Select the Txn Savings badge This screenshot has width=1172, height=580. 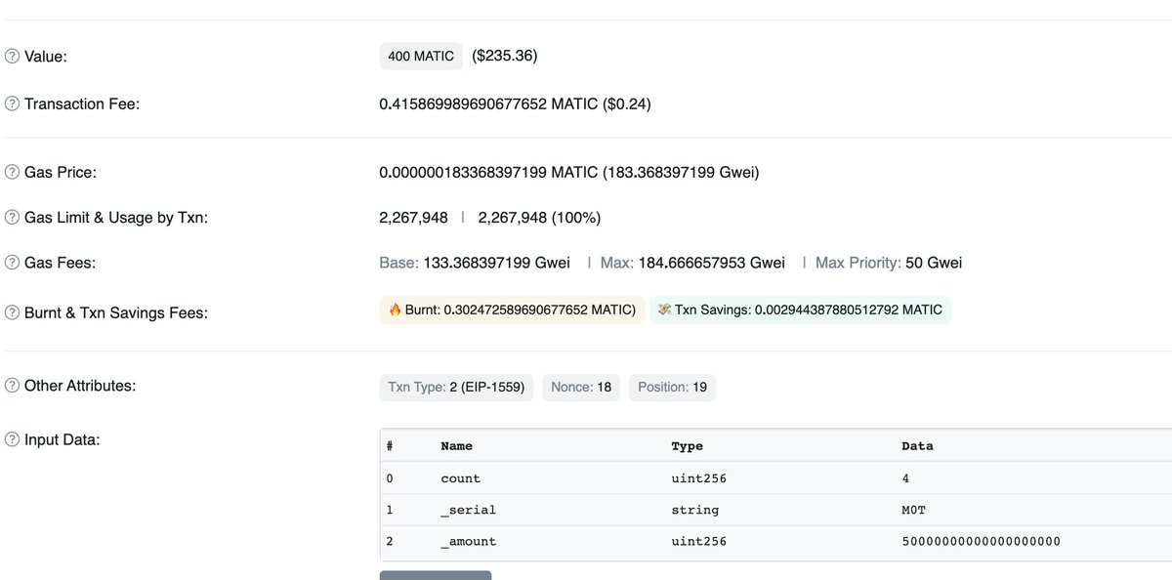coord(800,310)
